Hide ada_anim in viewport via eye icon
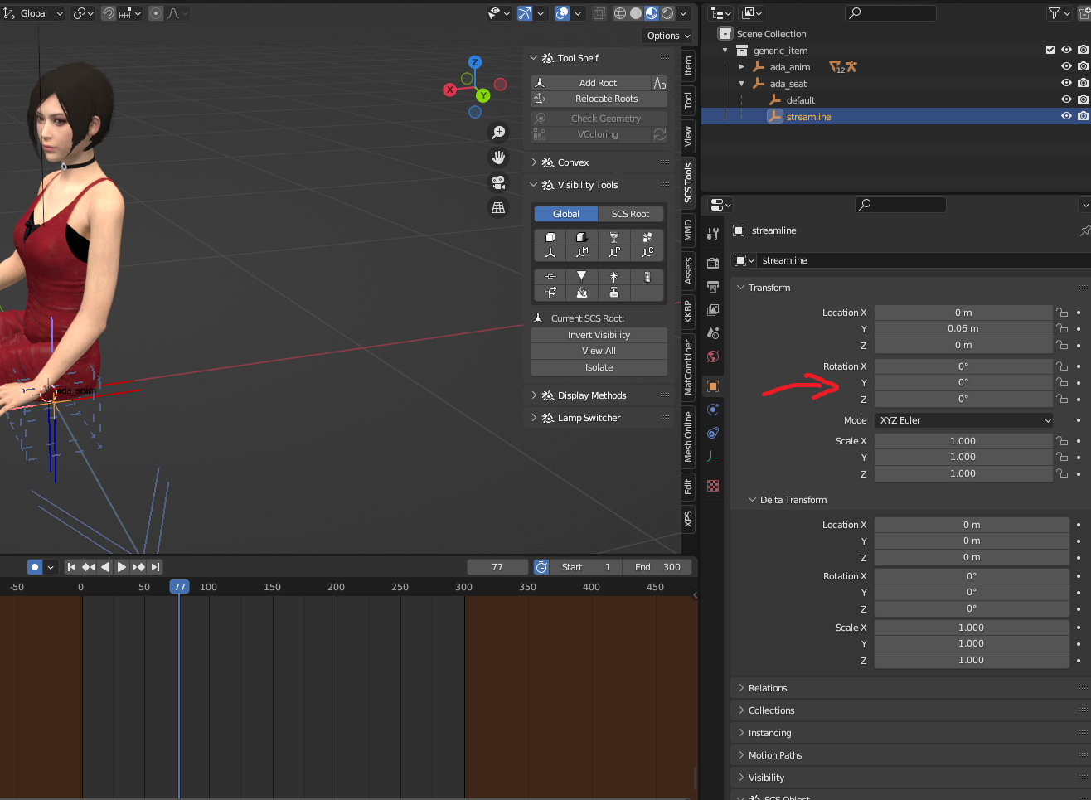This screenshot has width=1091, height=800. pos(1066,67)
